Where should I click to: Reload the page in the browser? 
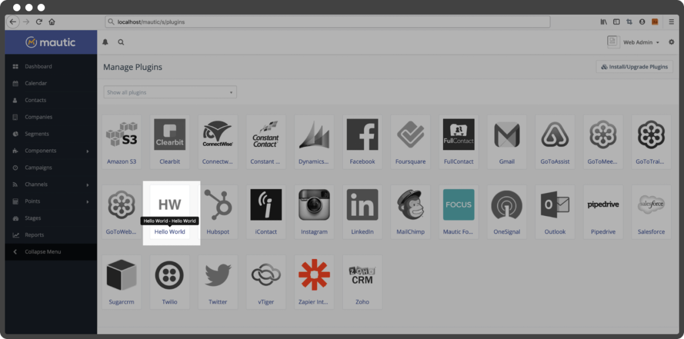39,22
